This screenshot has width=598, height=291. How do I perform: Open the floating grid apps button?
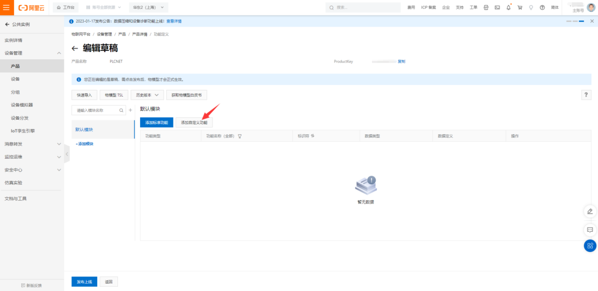[x=590, y=245]
